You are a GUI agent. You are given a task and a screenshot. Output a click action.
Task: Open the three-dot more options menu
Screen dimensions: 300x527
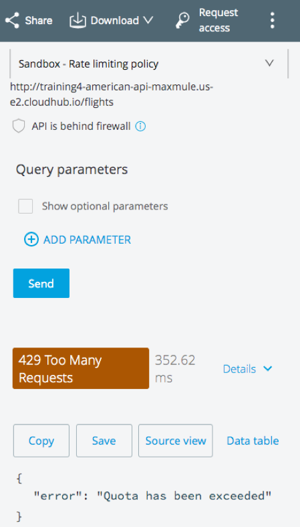272,21
